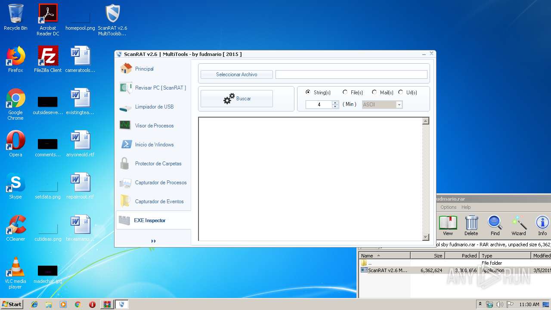The height and width of the screenshot is (310, 551).
Task: Select homepool.png file on desktop
Action: pos(80,20)
